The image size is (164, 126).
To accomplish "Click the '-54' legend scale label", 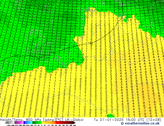I will point(8,125).
